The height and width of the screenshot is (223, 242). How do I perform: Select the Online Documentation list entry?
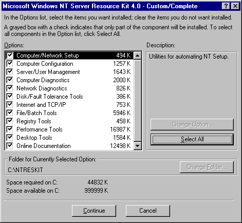tap(69, 146)
